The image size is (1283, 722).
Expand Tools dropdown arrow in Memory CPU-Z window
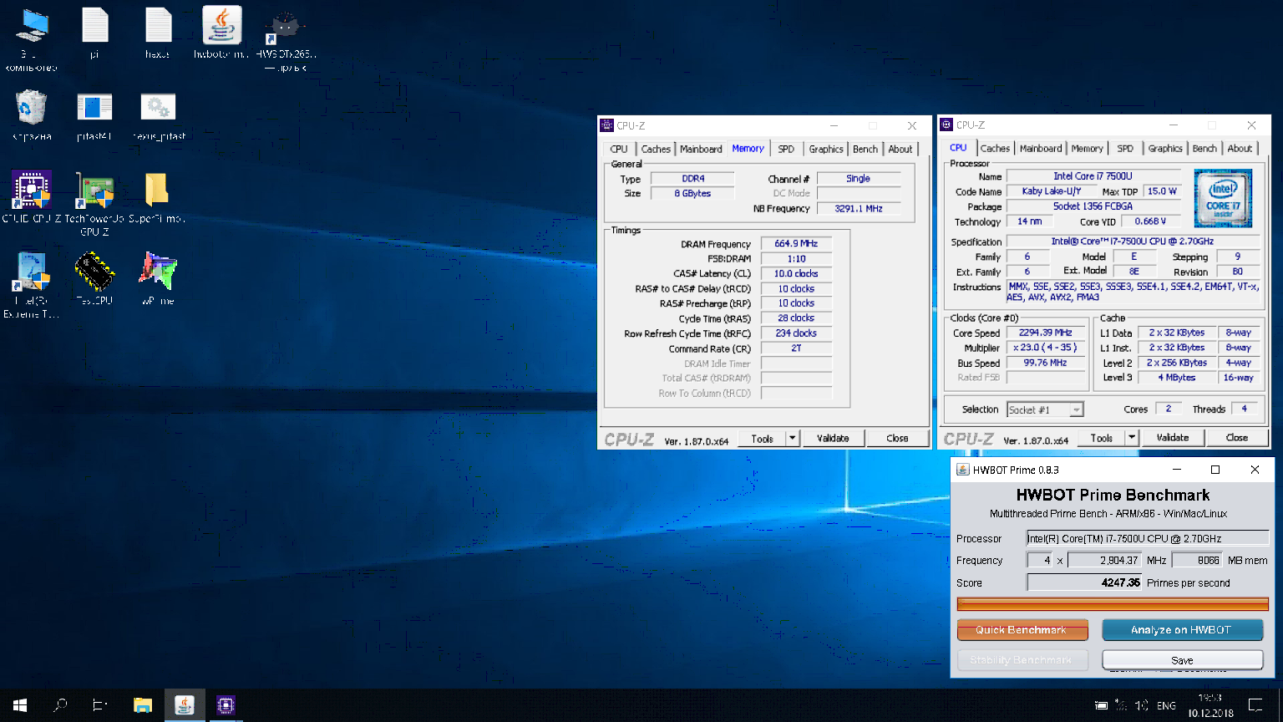(793, 438)
